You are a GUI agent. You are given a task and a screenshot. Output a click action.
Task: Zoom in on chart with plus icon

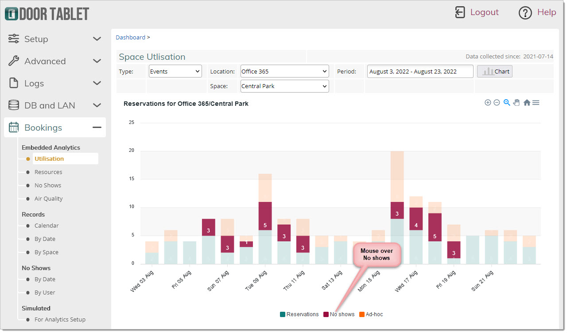tap(488, 103)
